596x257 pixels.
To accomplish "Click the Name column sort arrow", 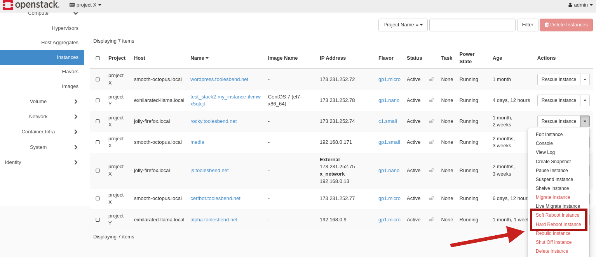I will [207, 58].
